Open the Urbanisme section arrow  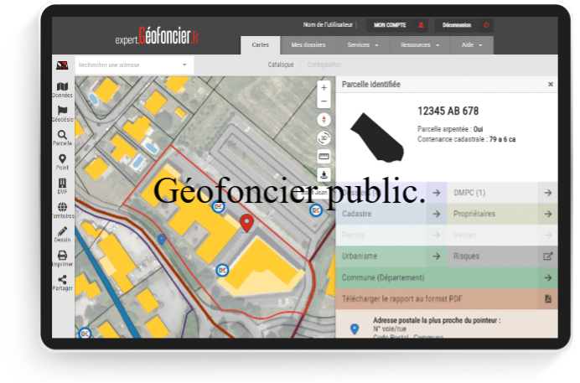[437, 256]
